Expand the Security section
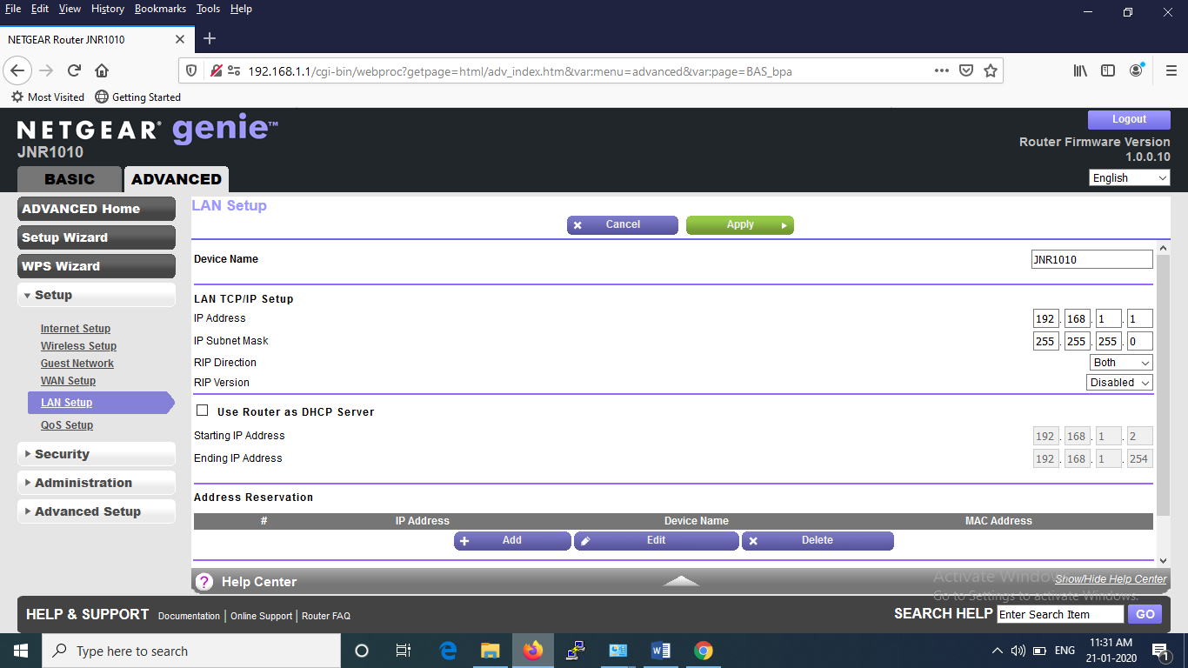The height and width of the screenshot is (668, 1188). tap(97, 454)
